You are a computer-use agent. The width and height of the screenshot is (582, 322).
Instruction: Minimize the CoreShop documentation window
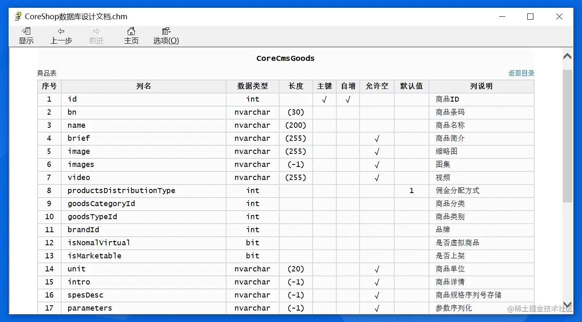point(502,17)
